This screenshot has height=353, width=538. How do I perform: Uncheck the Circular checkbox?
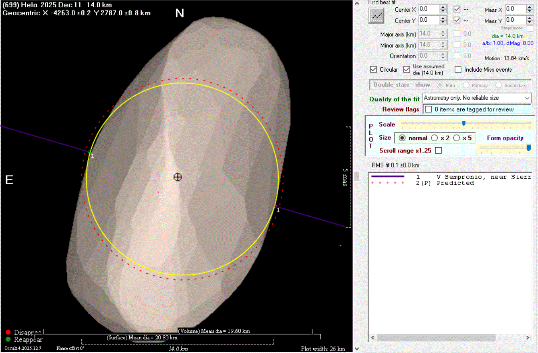point(373,70)
